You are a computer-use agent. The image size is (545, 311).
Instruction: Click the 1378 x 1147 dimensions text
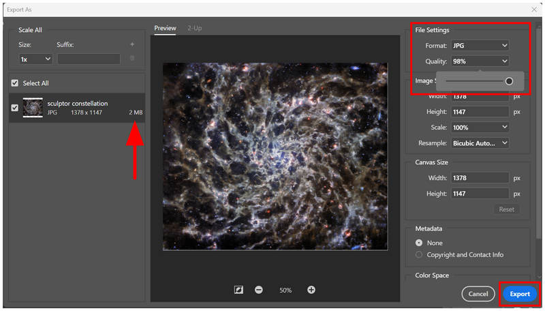click(x=87, y=113)
